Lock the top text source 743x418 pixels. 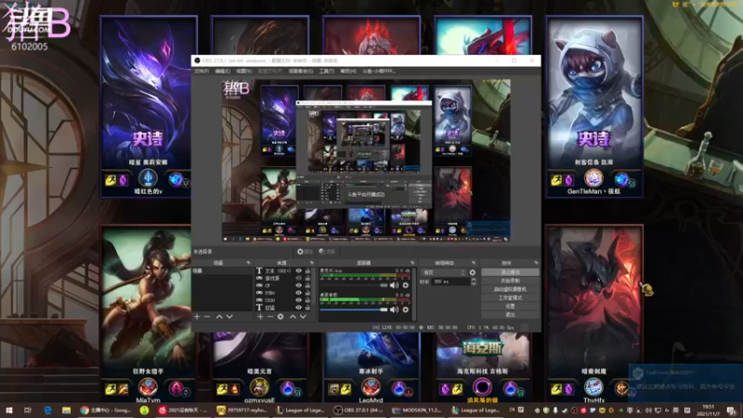(307, 270)
